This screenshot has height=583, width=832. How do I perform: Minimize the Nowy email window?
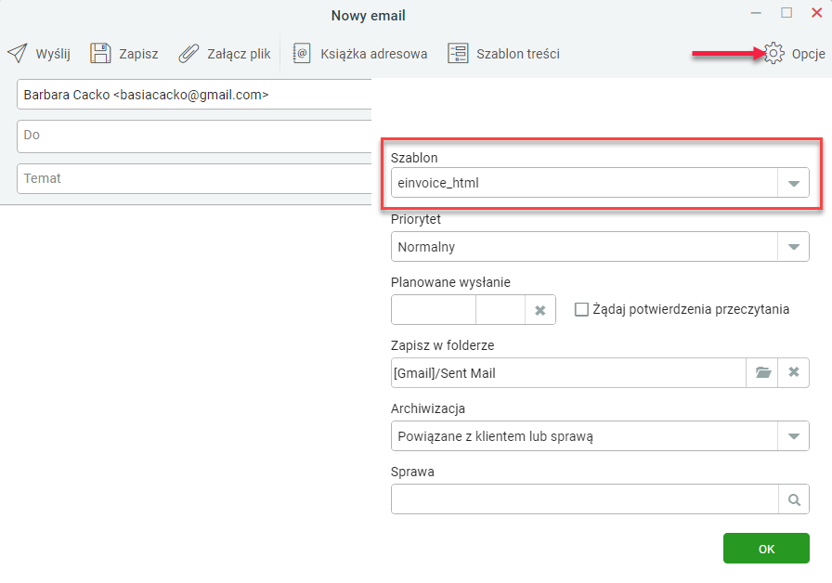pos(756,13)
